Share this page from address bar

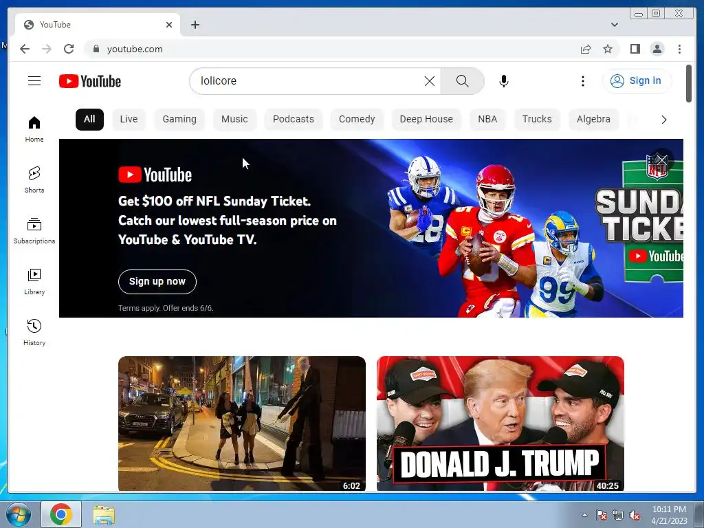[586, 49]
